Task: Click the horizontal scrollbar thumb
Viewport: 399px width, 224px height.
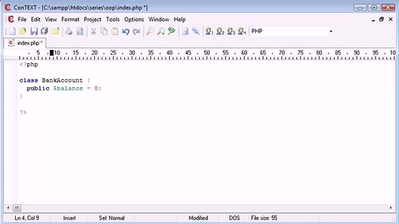Action: [x=17, y=208]
